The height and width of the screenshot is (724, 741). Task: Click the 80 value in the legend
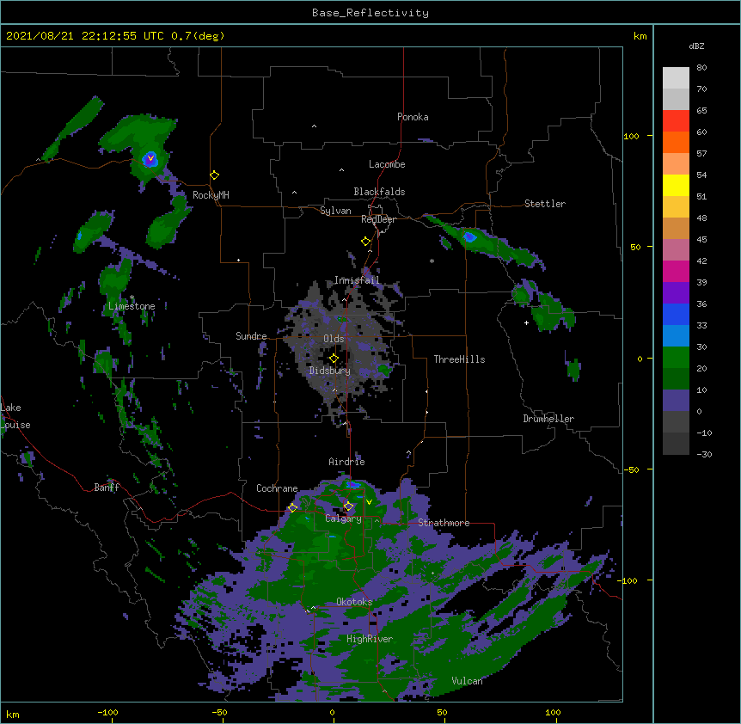click(x=701, y=68)
